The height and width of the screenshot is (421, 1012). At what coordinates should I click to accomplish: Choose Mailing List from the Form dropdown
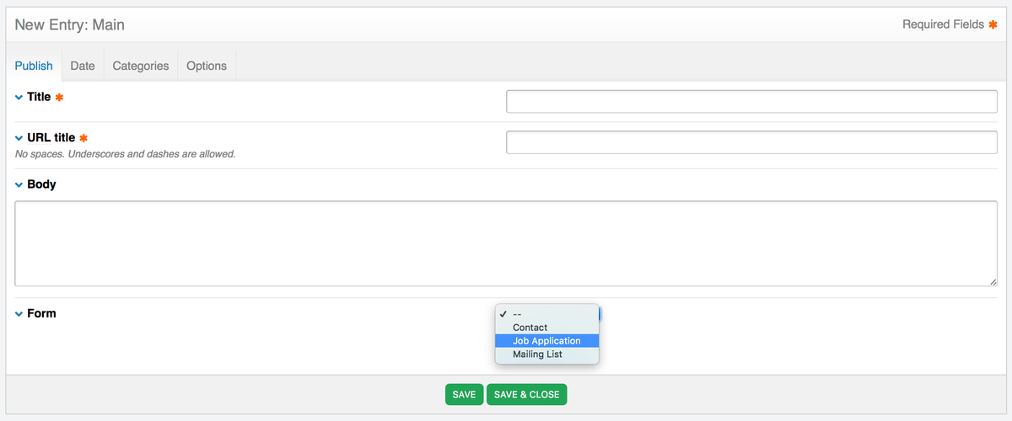(x=547, y=354)
